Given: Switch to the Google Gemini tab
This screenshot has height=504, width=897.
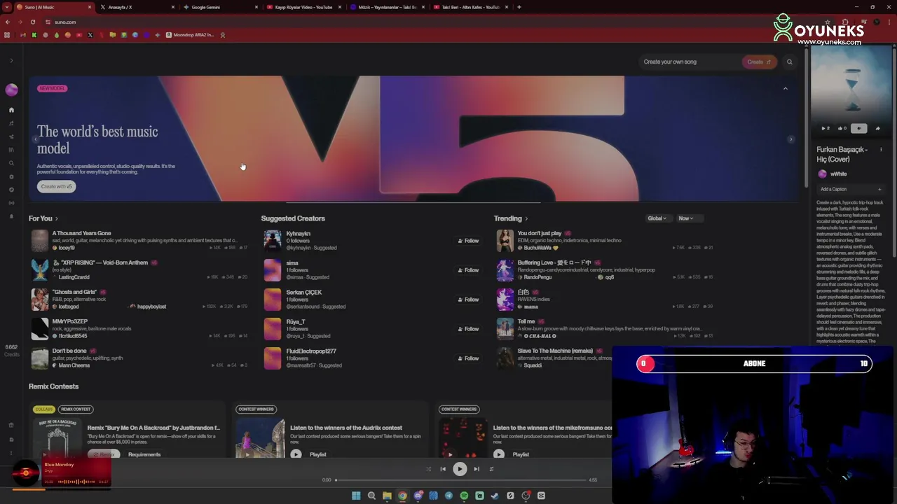Looking at the screenshot, I should click(220, 7).
